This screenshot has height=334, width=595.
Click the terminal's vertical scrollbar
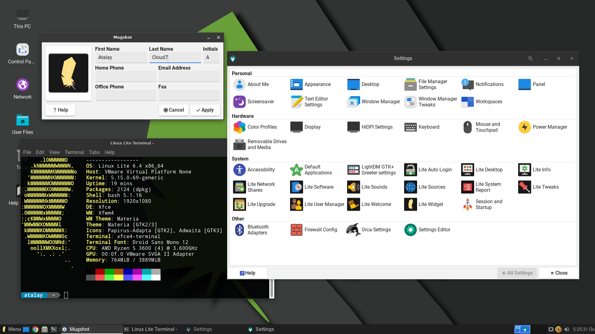pos(272,288)
